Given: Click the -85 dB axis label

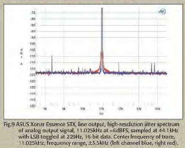Looking at the screenshot, I should pos(33,25).
